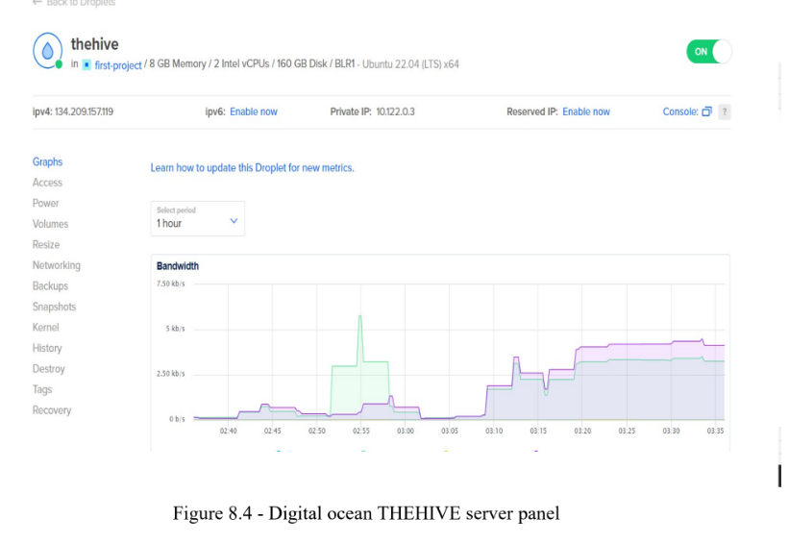The height and width of the screenshot is (543, 789).
Task: Click the period dropdown chevron arrow
Action: pos(234,221)
